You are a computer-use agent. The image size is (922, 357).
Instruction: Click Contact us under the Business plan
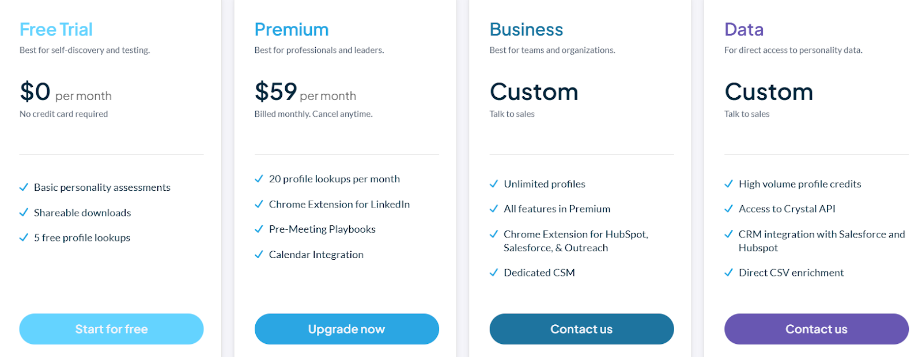click(581, 329)
